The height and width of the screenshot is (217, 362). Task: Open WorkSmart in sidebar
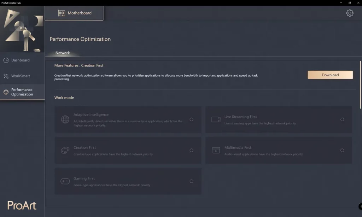[22, 76]
